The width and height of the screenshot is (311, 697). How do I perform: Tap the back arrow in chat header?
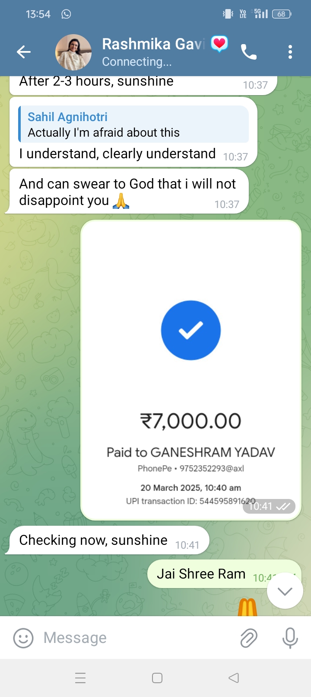coord(24,52)
